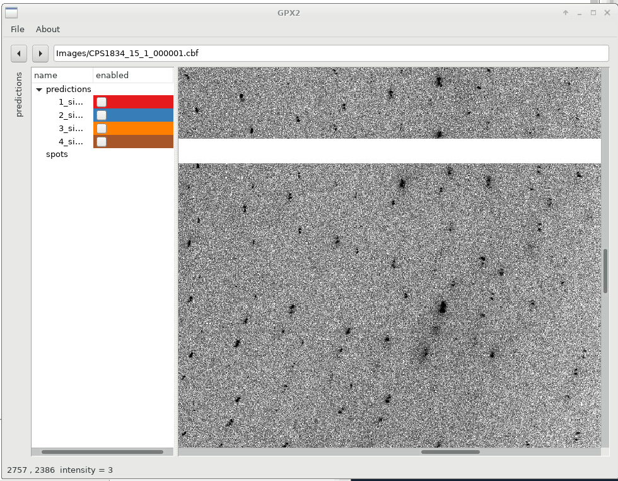Toggle the 4_si... prediction checkbox
This screenshot has width=618, height=481.
pos(102,141)
